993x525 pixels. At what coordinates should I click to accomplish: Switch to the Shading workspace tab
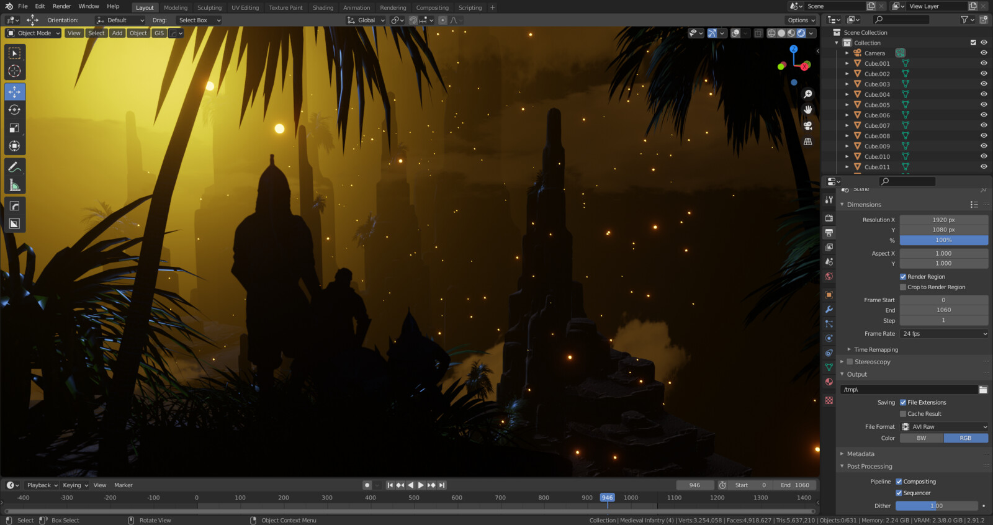pyautogui.click(x=323, y=7)
